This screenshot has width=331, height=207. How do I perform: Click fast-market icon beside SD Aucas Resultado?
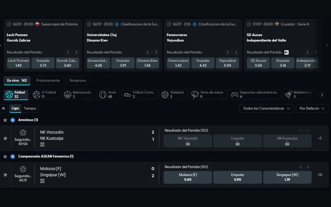click(286, 52)
